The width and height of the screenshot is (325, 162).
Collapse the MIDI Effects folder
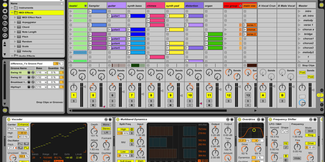pyautogui.click(x=12, y=13)
